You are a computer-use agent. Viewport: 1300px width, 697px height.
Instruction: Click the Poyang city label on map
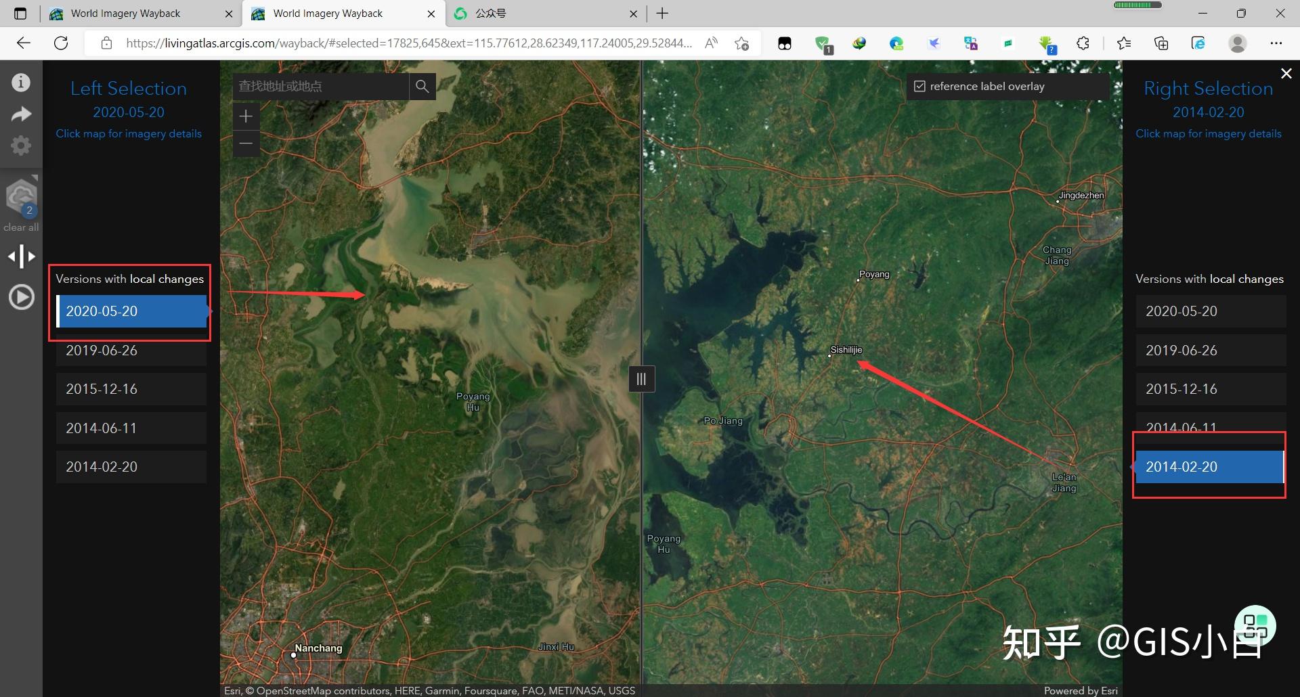[874, 274]
